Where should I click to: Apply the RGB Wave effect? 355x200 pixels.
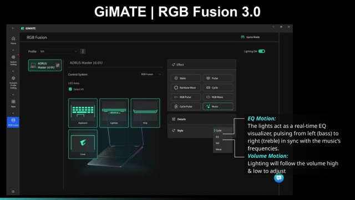point(218,97)
